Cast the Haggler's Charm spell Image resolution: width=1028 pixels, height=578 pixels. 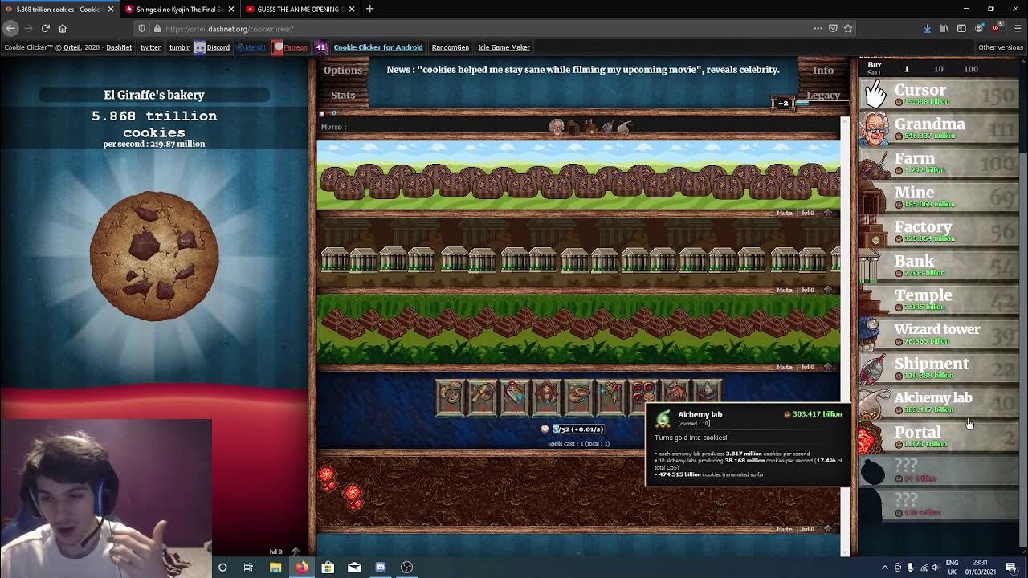579,397
